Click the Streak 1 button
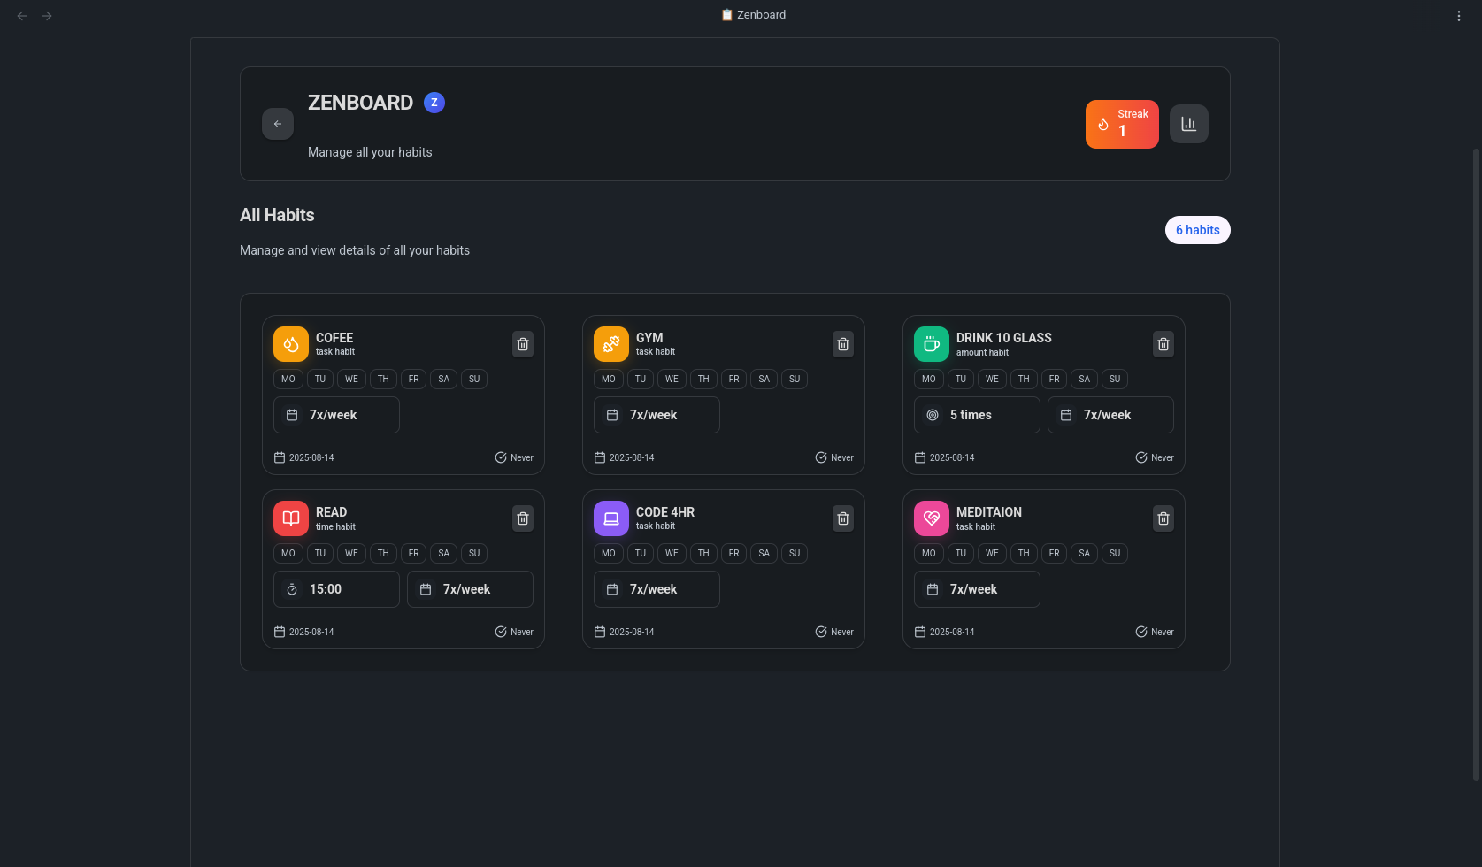Image resolution: width=1482 pixels, height=867 pixels. coord(1122,124)
